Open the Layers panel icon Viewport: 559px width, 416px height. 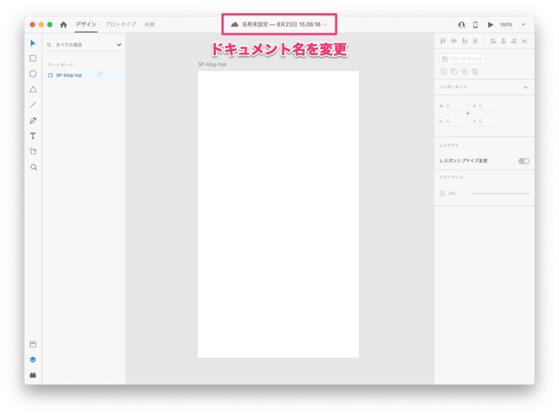point(33,360)
